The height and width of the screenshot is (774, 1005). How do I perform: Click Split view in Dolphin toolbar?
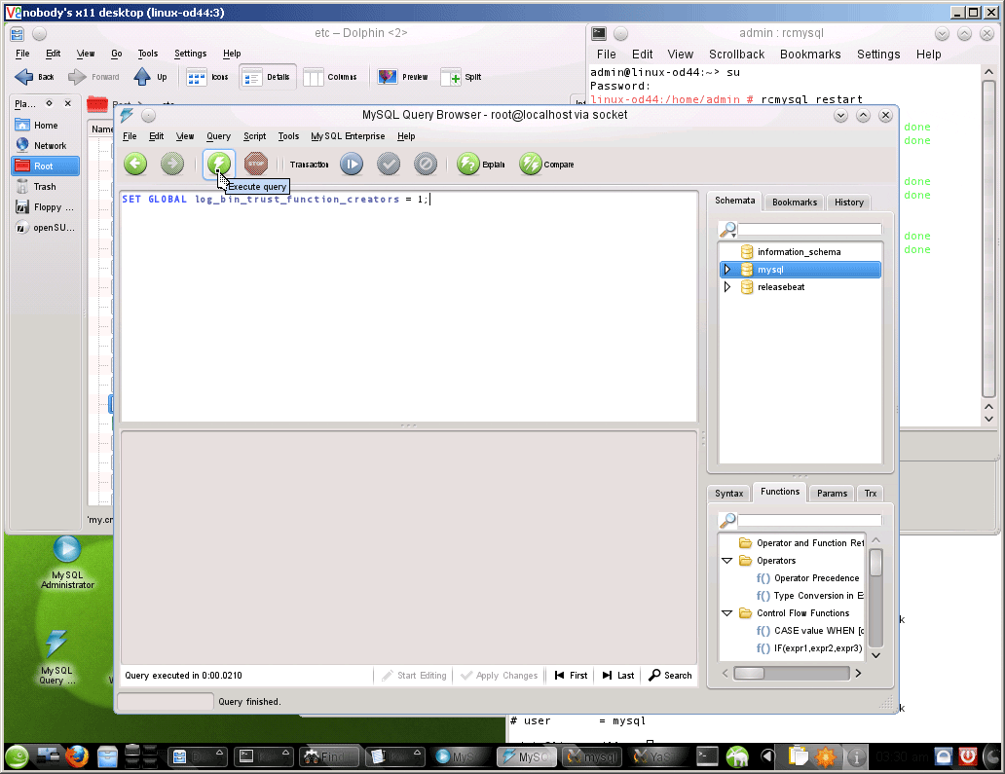[462, 77]
